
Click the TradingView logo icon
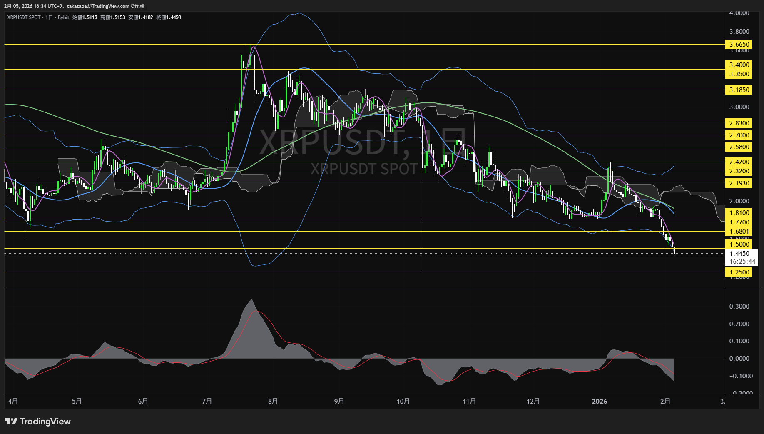11,422
